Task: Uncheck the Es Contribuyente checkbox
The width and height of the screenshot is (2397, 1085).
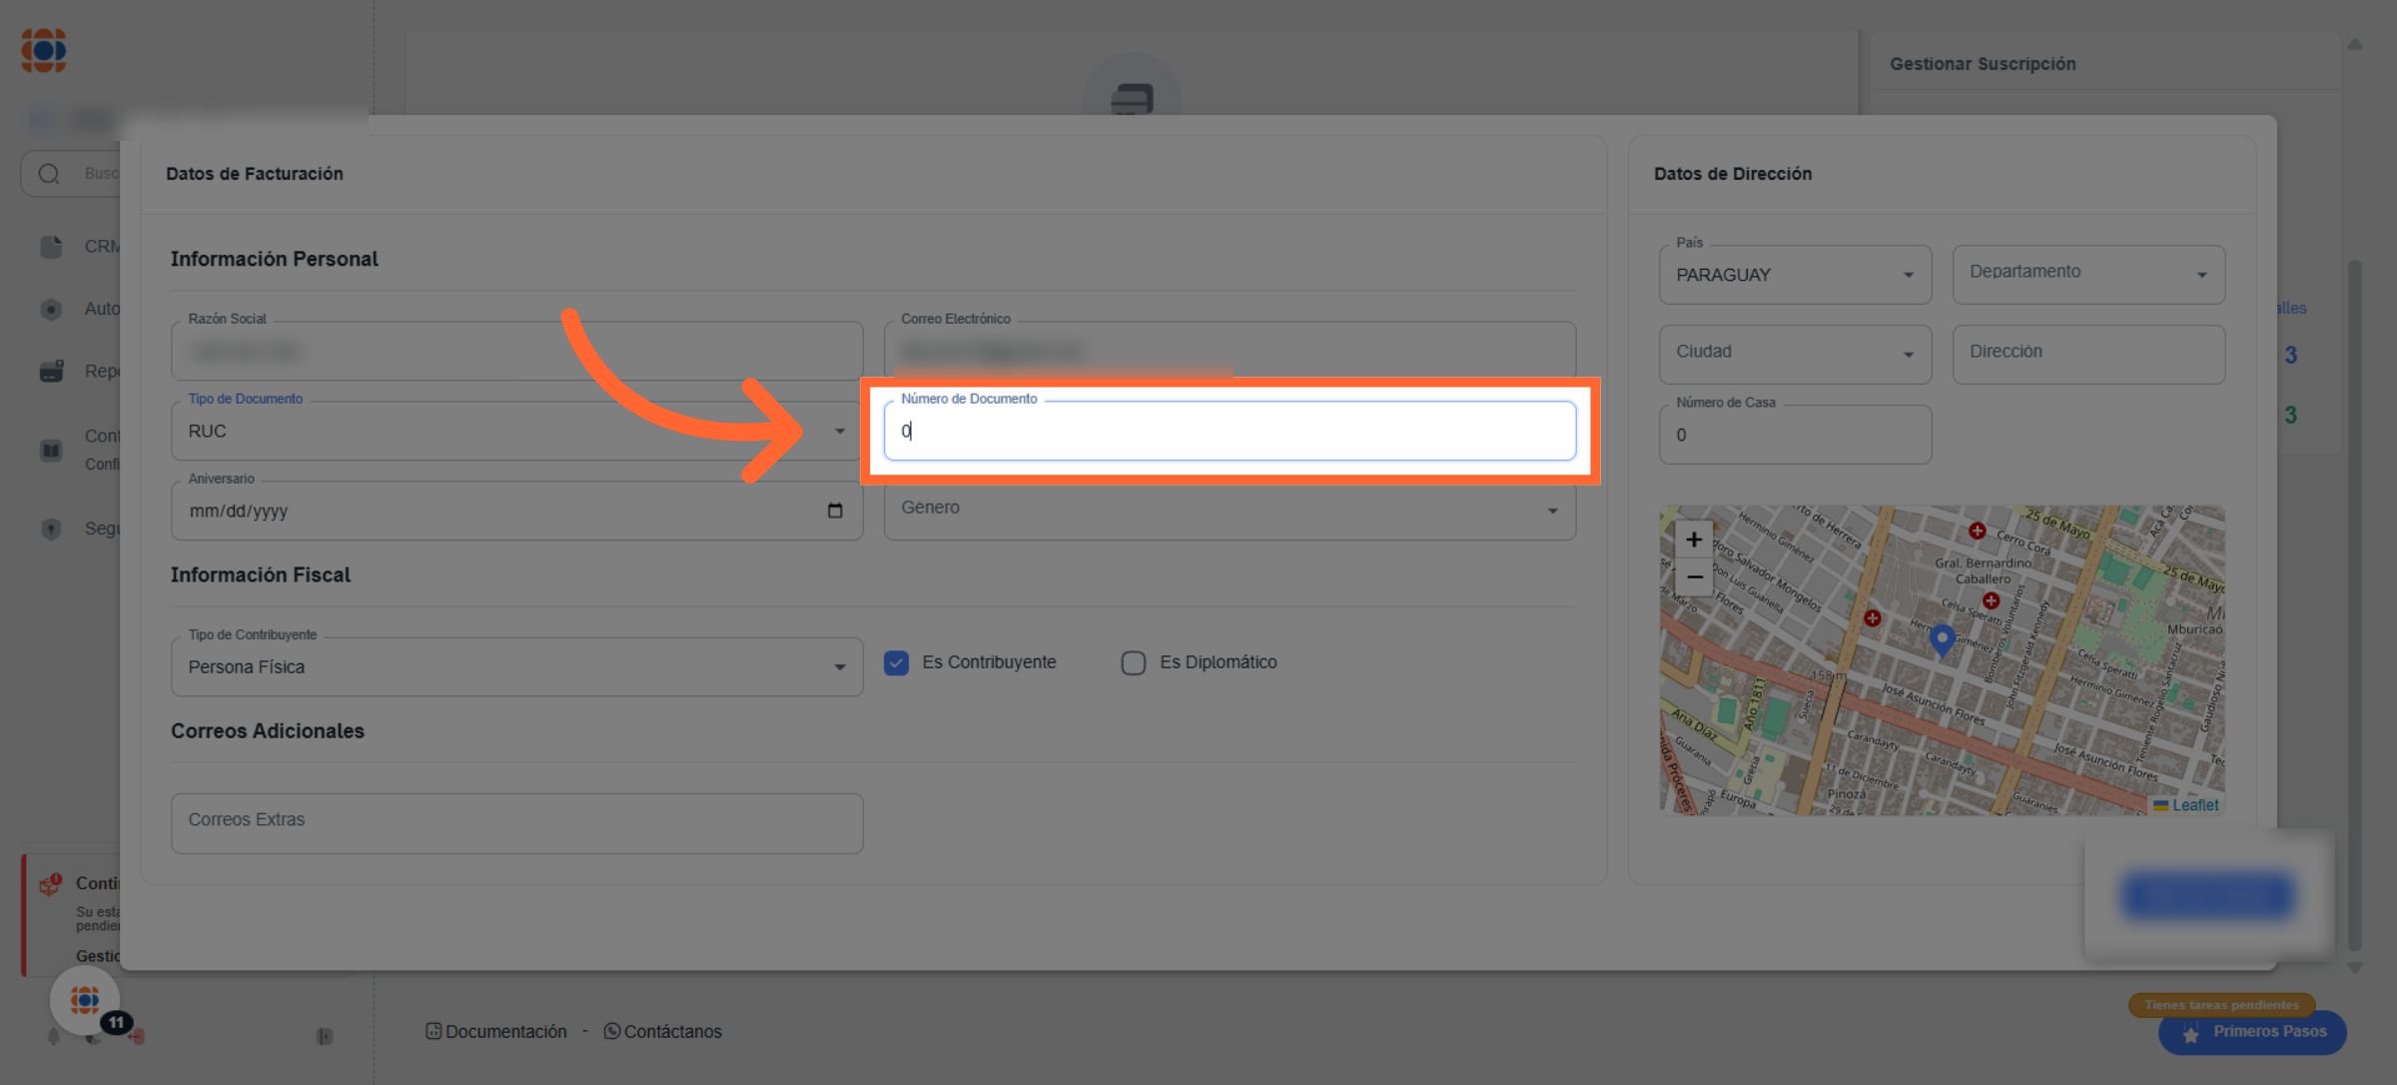Action: coord(896,663)
